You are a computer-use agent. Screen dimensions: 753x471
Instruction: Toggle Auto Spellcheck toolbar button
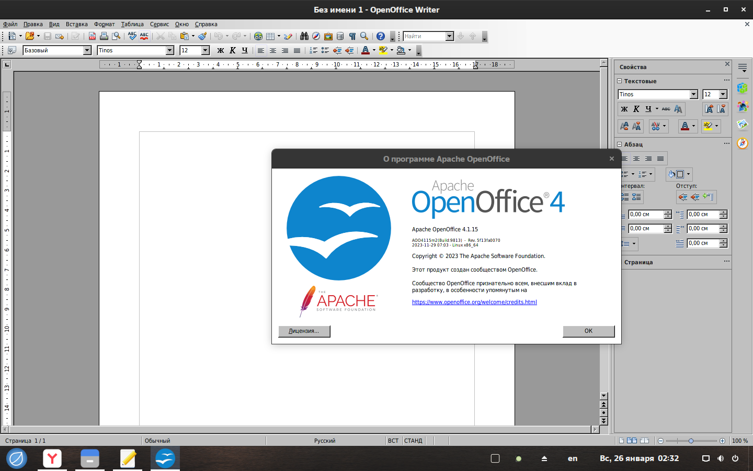144,36
